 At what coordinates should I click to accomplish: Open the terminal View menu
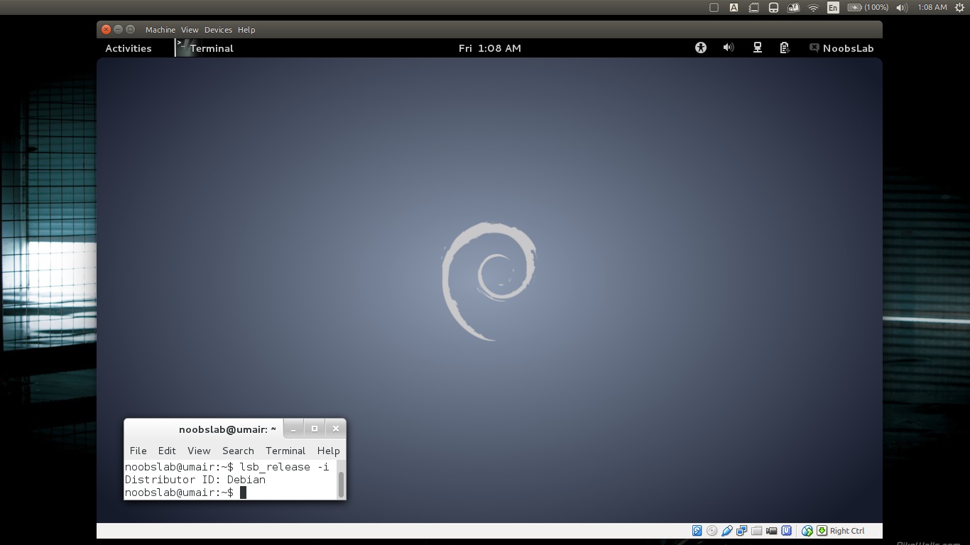pyautogui.click(x=199, y=451)
